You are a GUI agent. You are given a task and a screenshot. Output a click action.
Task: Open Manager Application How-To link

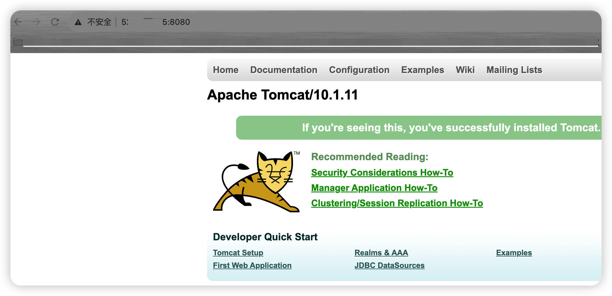374,188
